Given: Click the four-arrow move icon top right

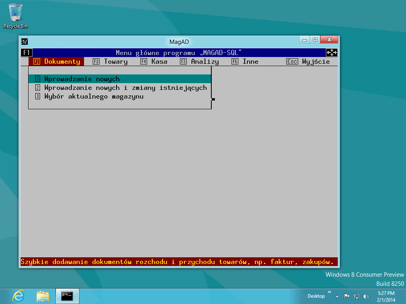Looking at the screenshot, I should pyautogui.click(x=332, y=52).
